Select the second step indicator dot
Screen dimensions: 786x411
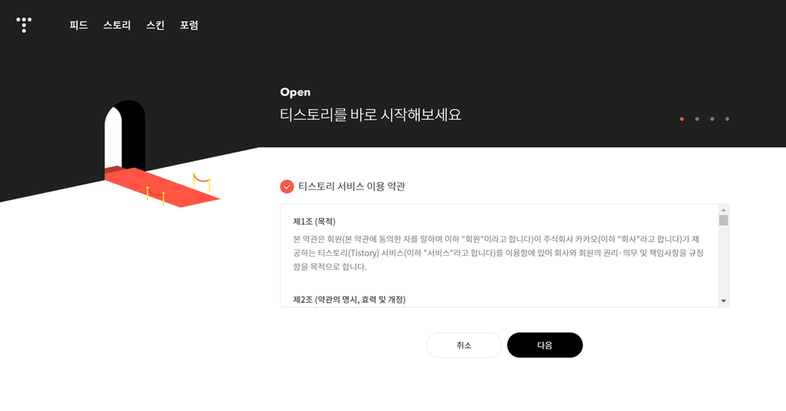[697, 119]
